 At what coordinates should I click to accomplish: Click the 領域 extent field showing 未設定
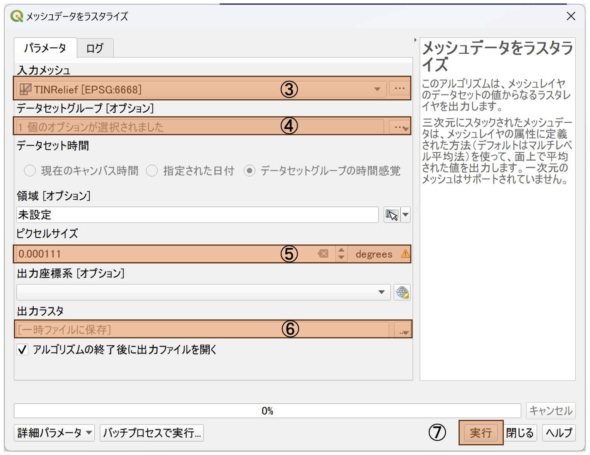click(x=197, y=215)
